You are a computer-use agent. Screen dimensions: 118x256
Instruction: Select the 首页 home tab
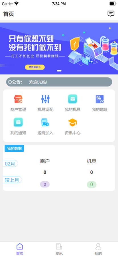(20, 249)
